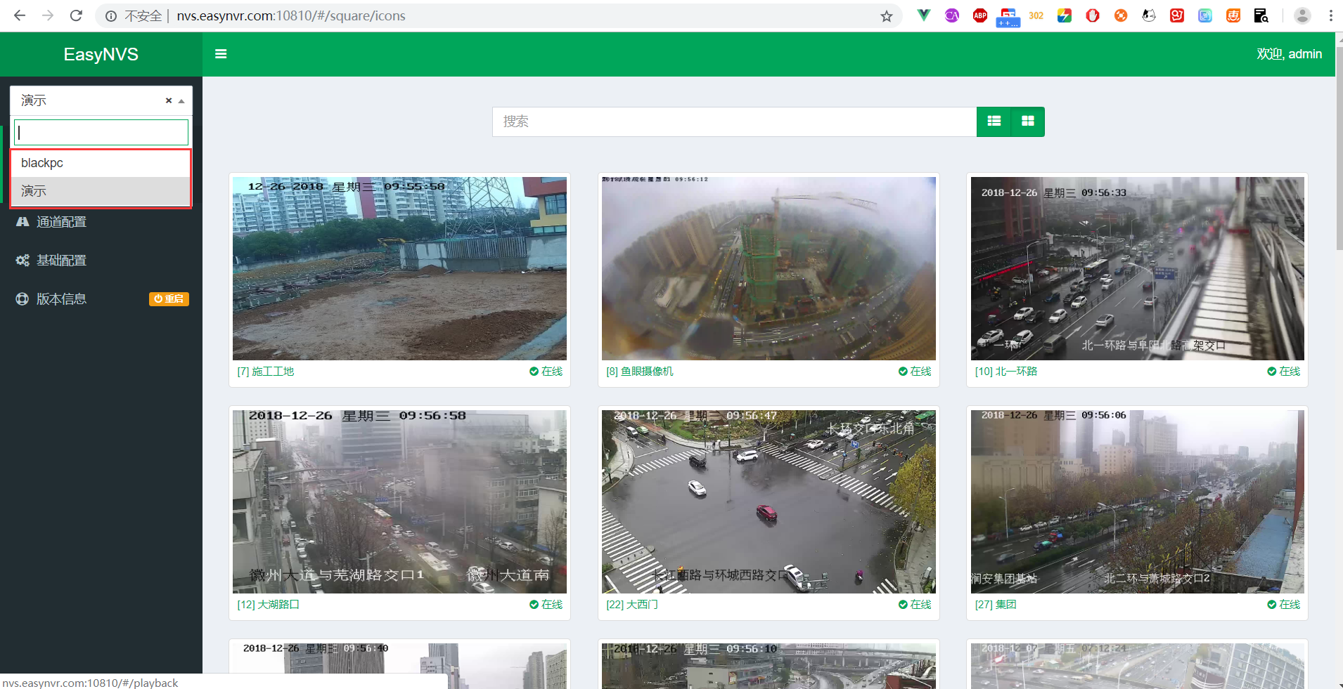This screenshot has width=1343, height=689.
Task: Clear selected 演示 with the x icon
Action: tap(169, 100)
